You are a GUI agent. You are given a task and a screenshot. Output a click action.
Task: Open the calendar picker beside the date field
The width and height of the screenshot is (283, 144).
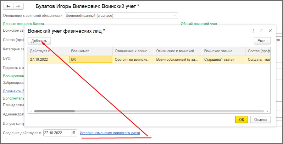coord(74,133)
